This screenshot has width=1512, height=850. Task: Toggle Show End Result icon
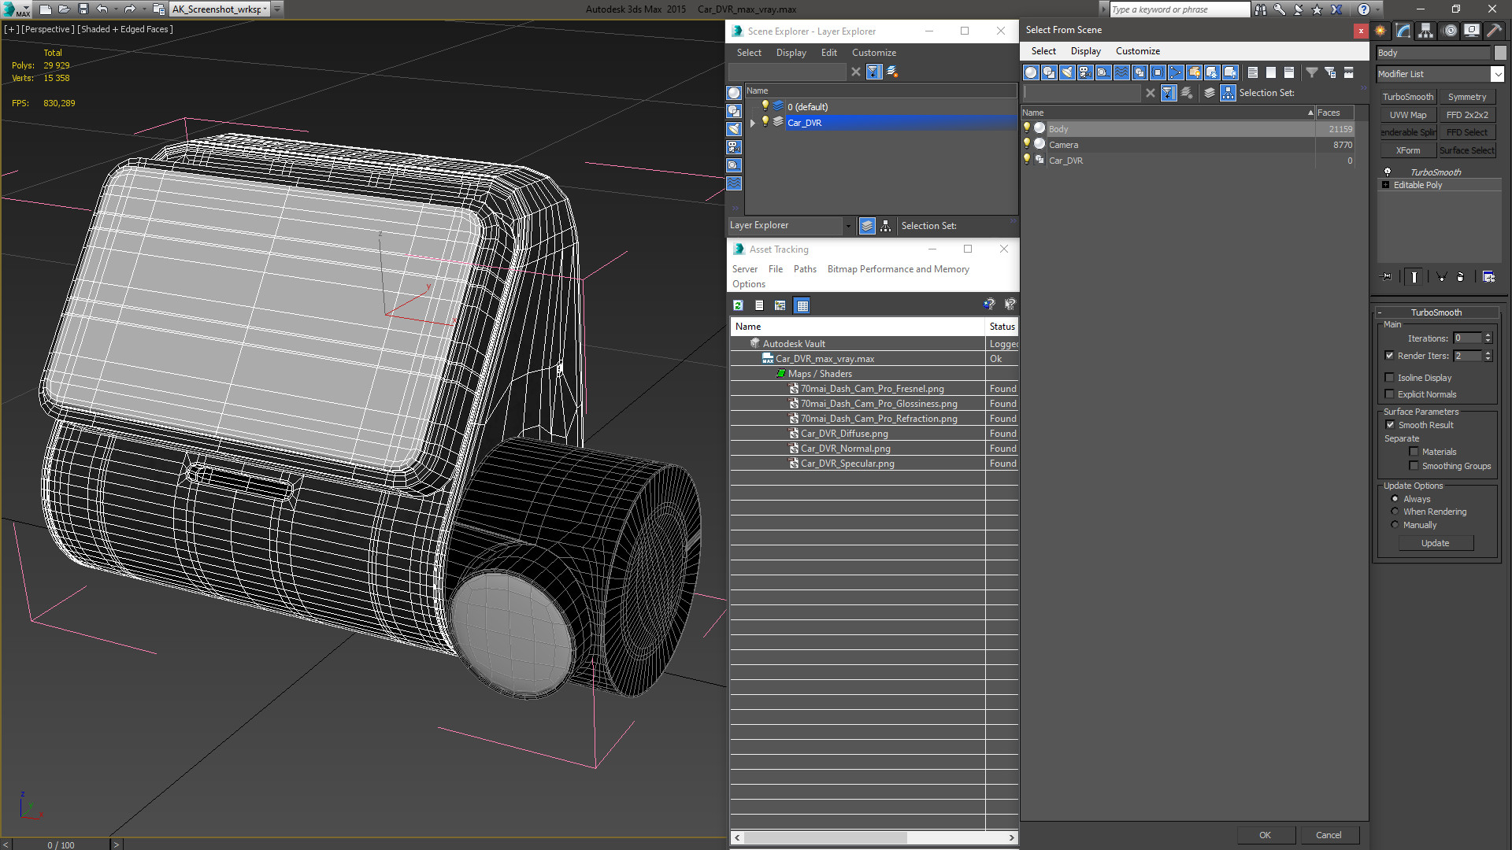tap(1414, 277)
